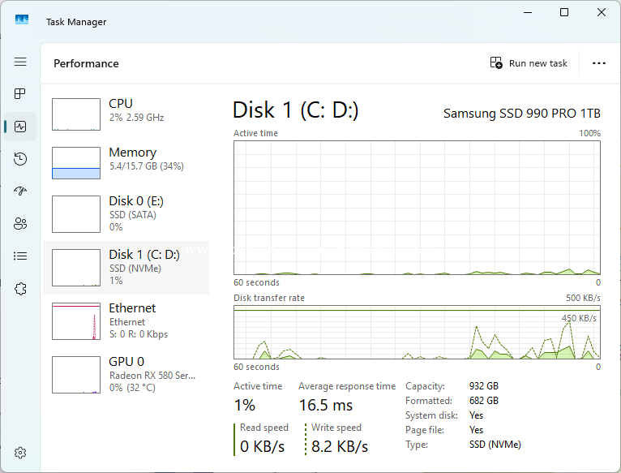621x473 pixels.
Task: Open the Users page icon
Action: [20, 224]
